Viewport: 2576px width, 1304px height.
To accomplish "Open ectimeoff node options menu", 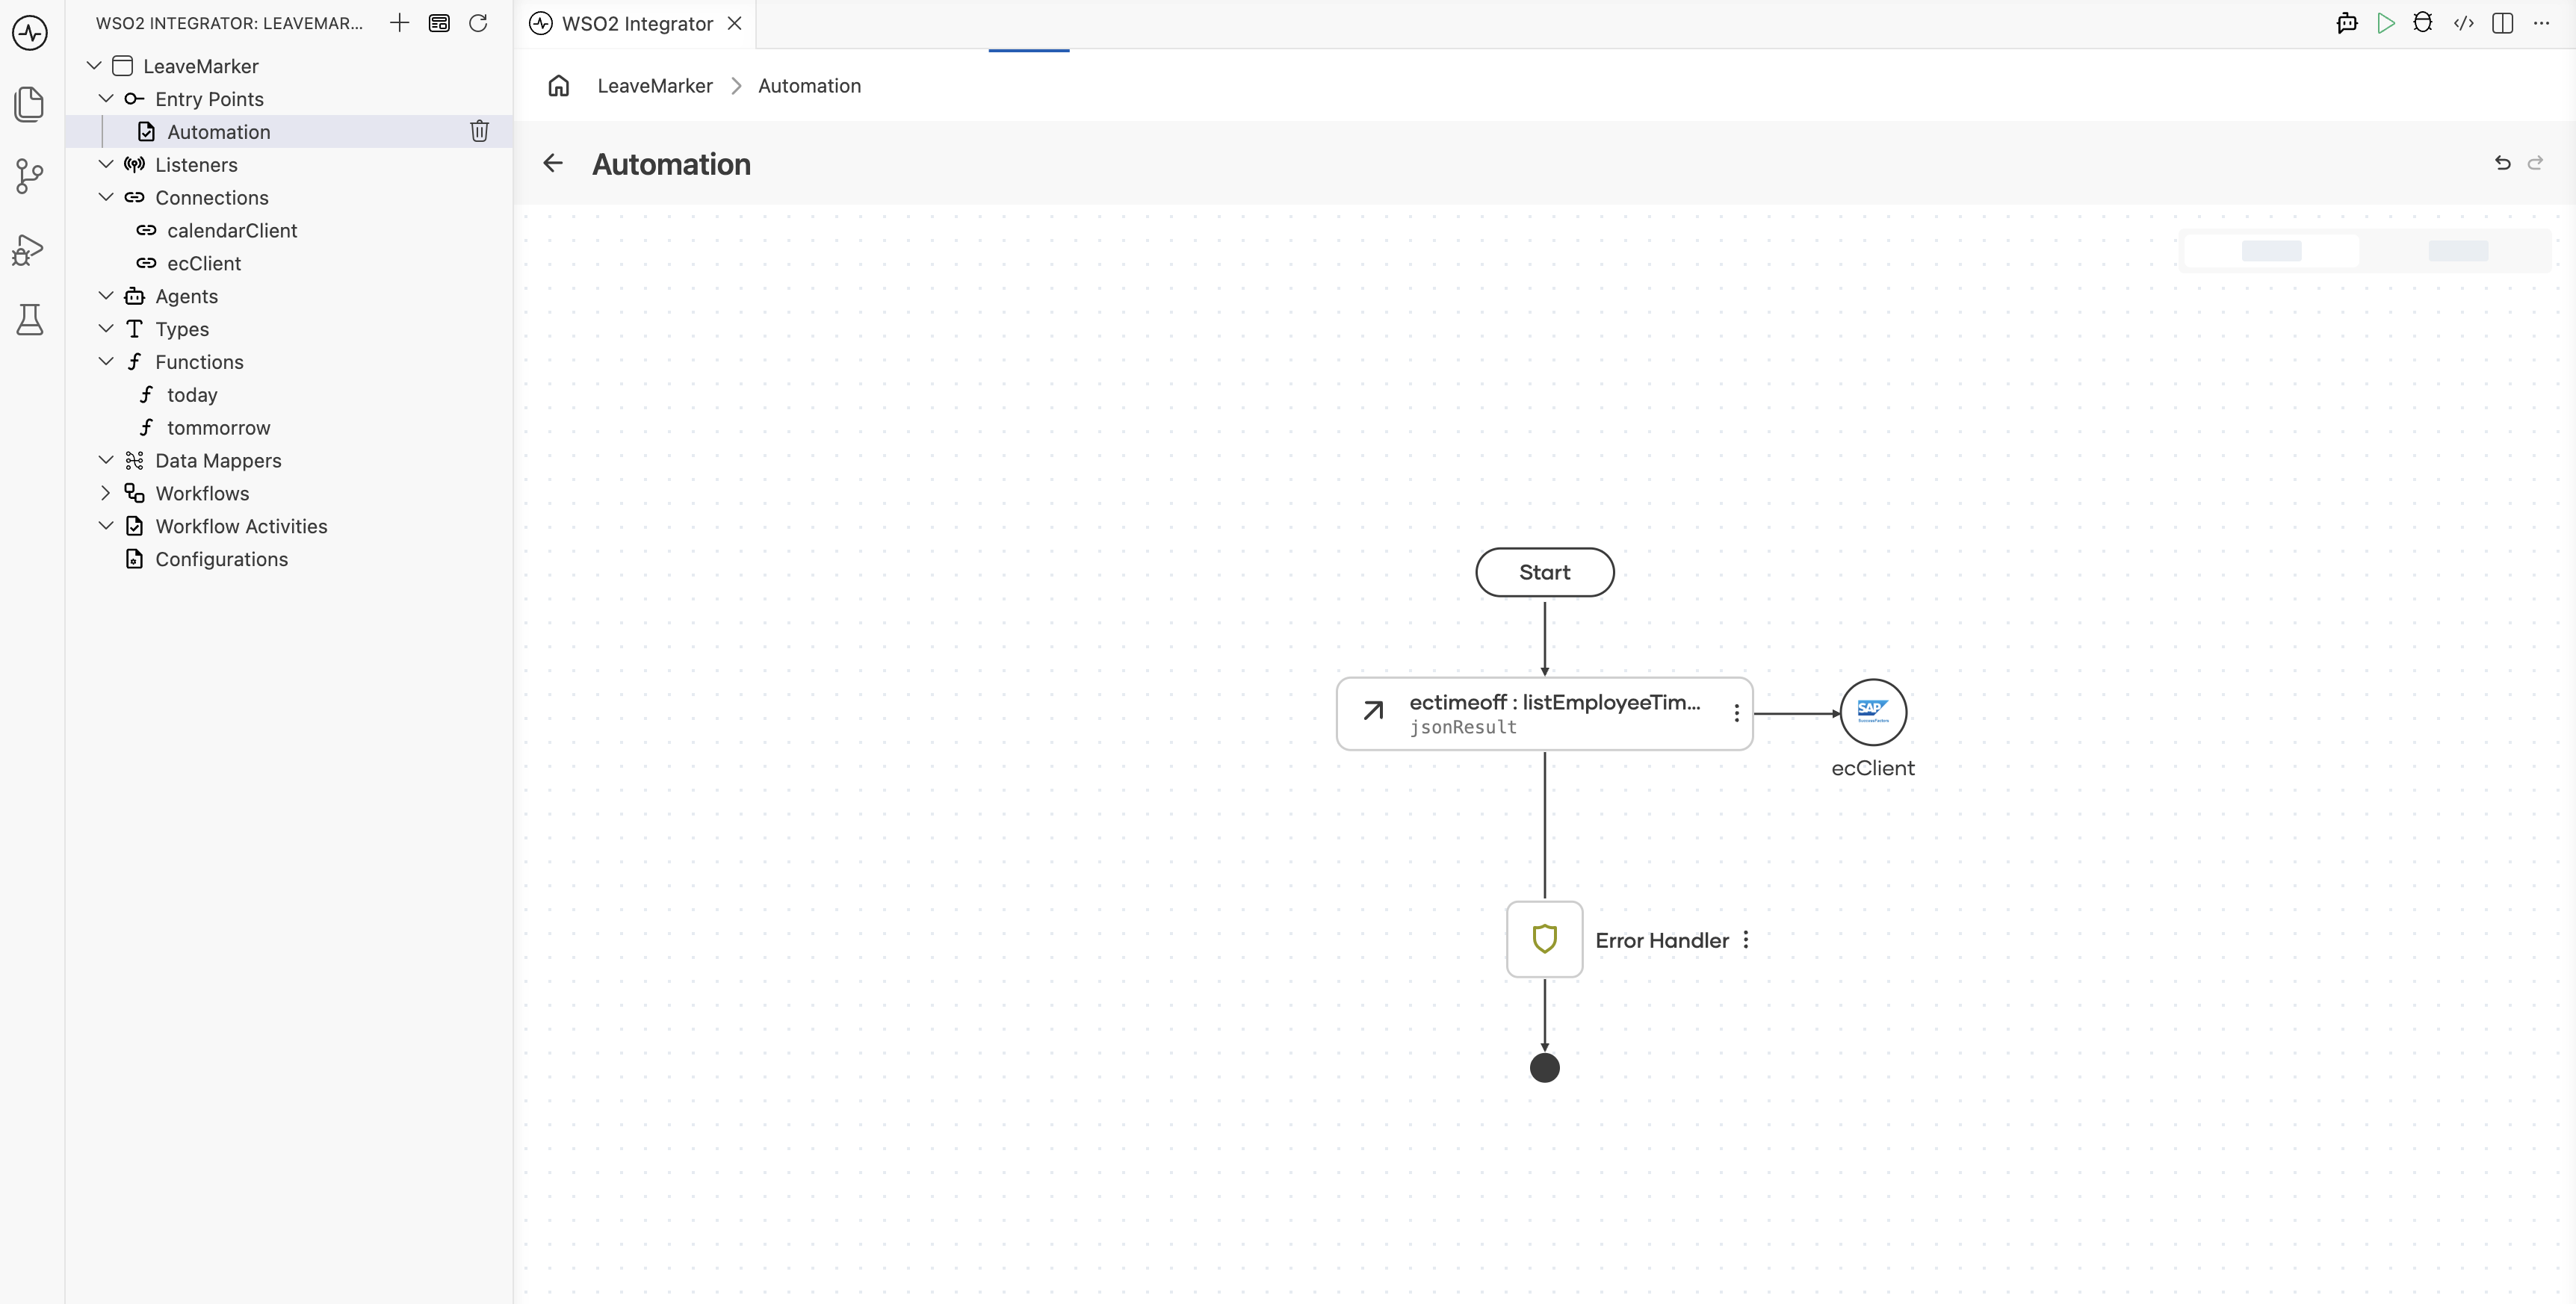I will pos(1736,713).
